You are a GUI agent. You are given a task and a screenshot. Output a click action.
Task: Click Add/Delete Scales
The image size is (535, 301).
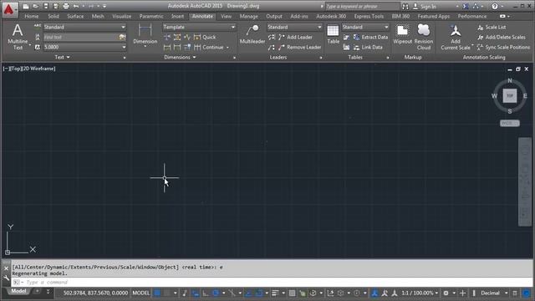click(502, 37)
